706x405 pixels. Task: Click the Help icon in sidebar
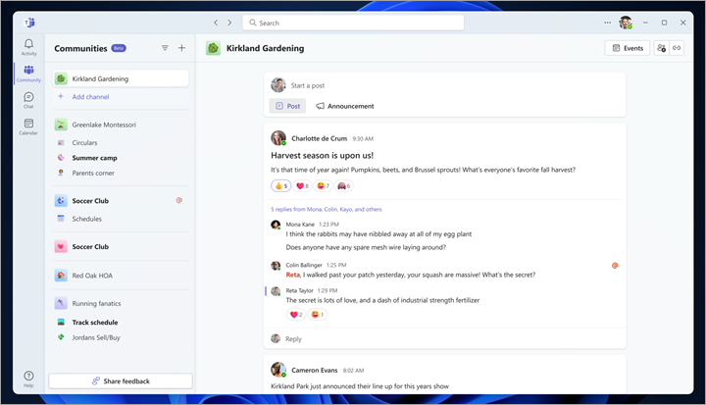coord(28,379)
